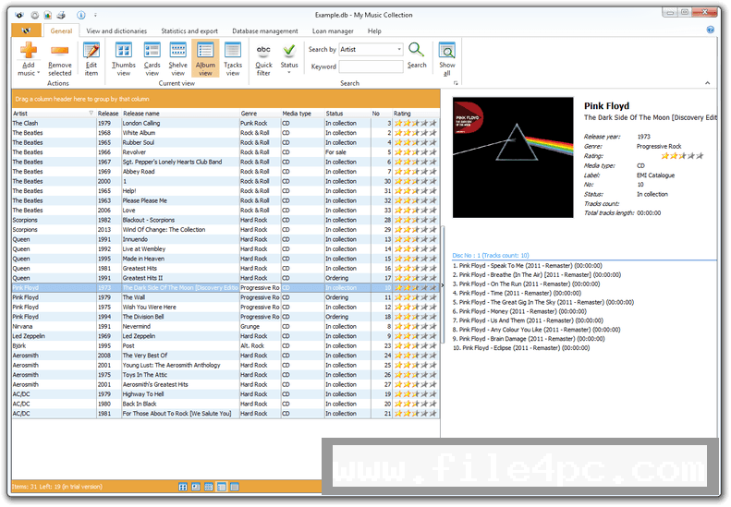Open the Status filter checkmark
Screen dimensions: 731x507
(x=289, y=50)
